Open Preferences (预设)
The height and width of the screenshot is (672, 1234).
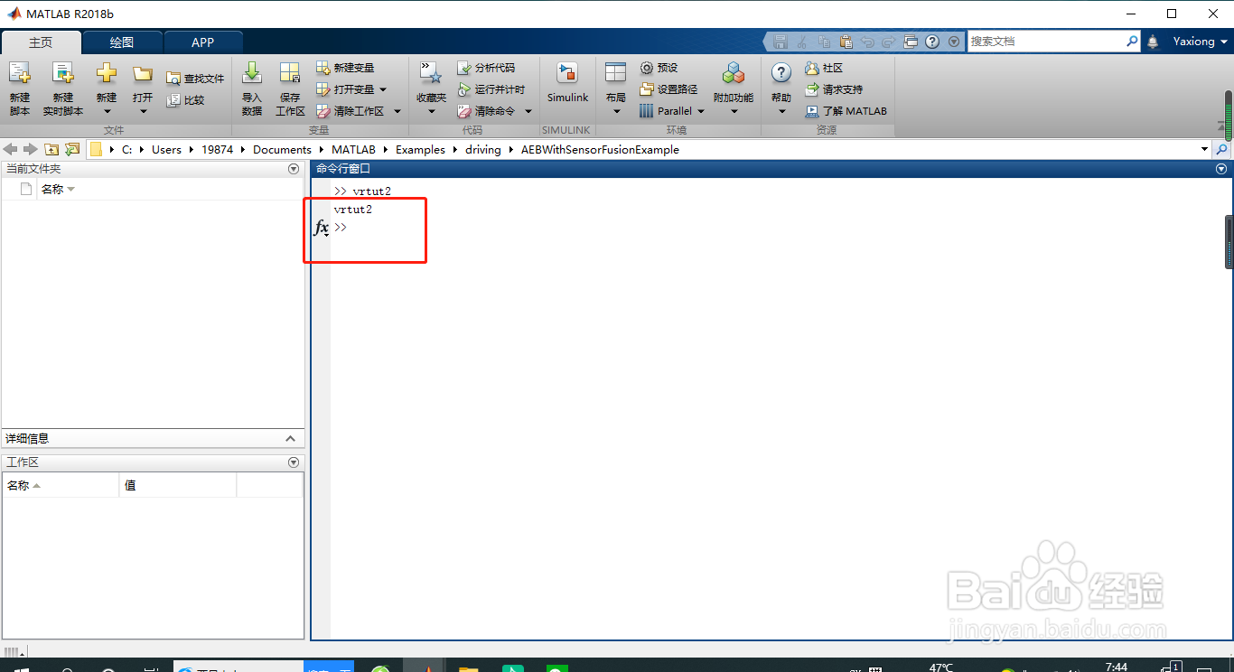659,68
